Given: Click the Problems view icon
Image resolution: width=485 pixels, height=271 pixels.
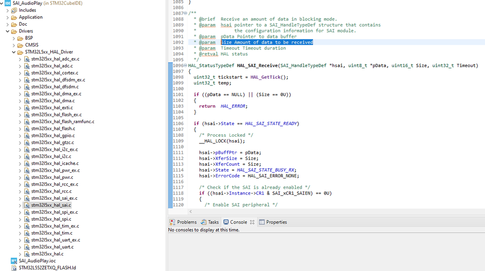Looking at the screenshot, I should tap(172, 222).
